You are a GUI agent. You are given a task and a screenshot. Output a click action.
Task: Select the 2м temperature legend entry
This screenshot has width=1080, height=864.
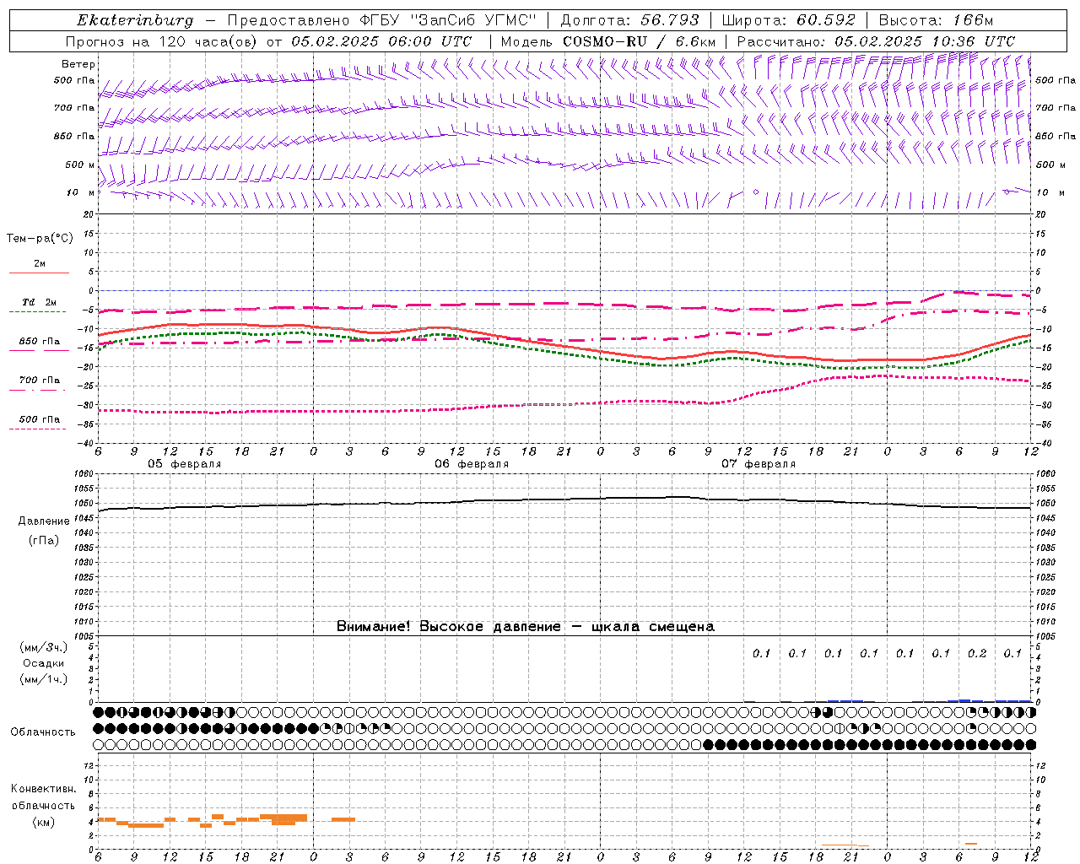[x=40, y=264]
